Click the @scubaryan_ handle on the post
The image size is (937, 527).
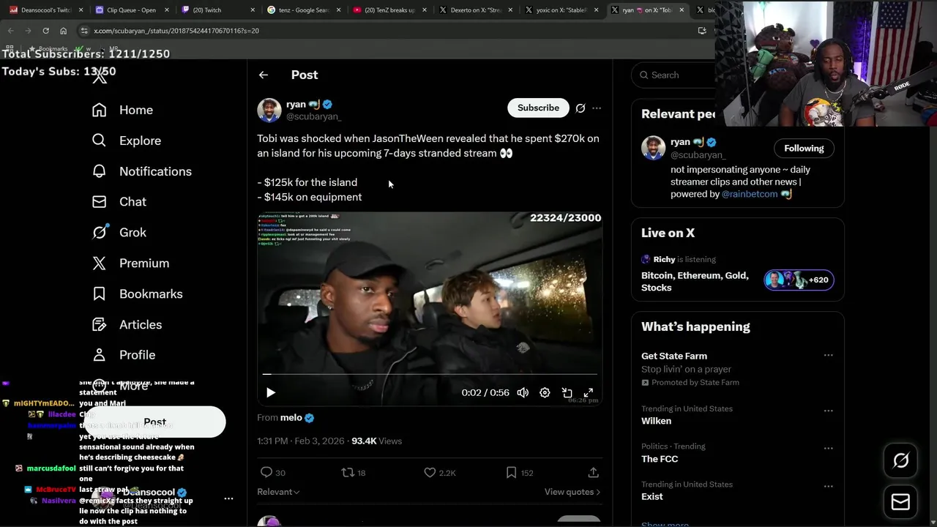313,116
